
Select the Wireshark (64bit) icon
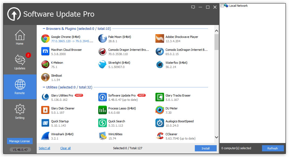click(x=45, y=136)
